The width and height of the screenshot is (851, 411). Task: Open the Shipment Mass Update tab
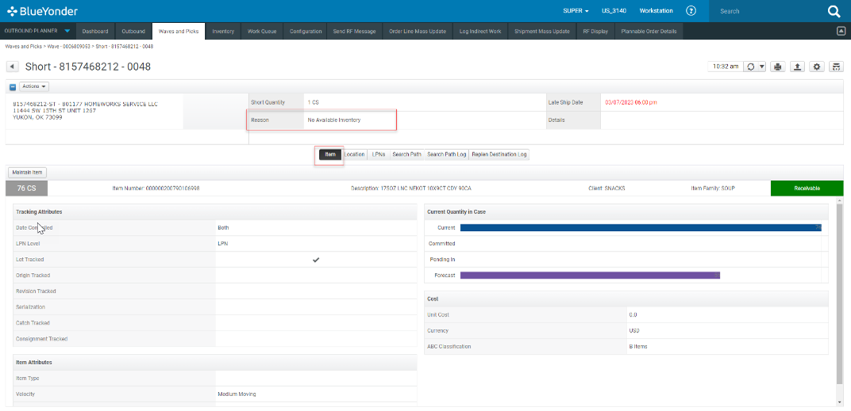pos(541,32)
